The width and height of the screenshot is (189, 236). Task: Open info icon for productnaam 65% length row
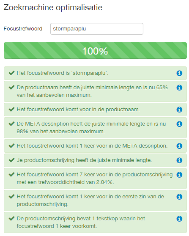[179, 88]
